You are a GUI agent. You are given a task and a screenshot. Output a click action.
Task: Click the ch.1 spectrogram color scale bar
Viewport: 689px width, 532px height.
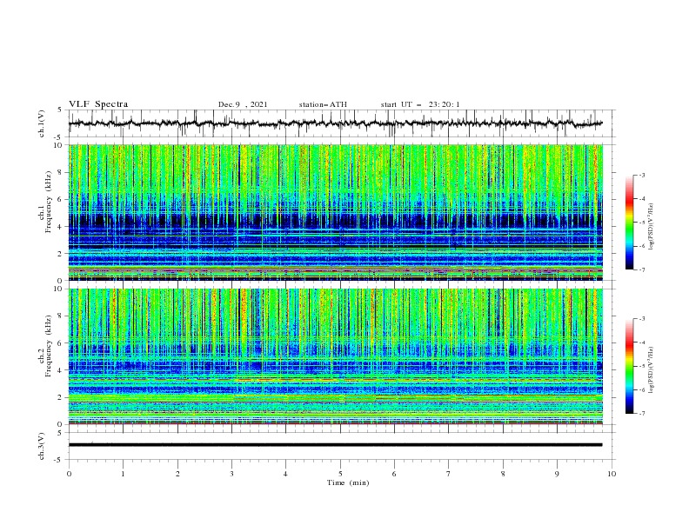coord(630,223)
